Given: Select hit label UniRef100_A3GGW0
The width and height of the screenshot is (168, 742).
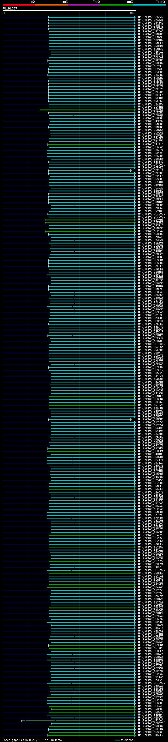Looking at the screenshot, I should [150, 718].
